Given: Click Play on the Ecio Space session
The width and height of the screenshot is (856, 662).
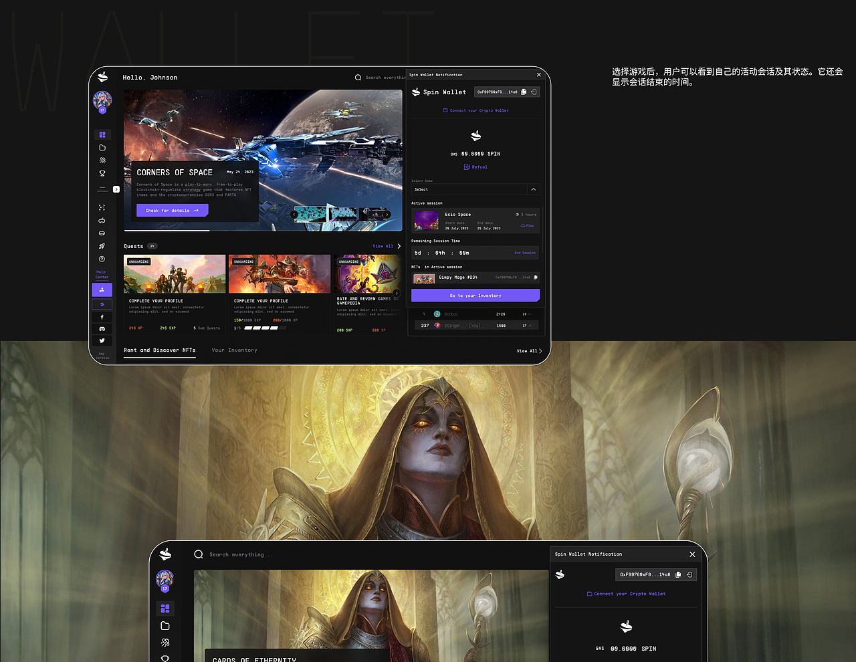Looking at the screenshot, I should pyautogui.click(x=528, y=226).
